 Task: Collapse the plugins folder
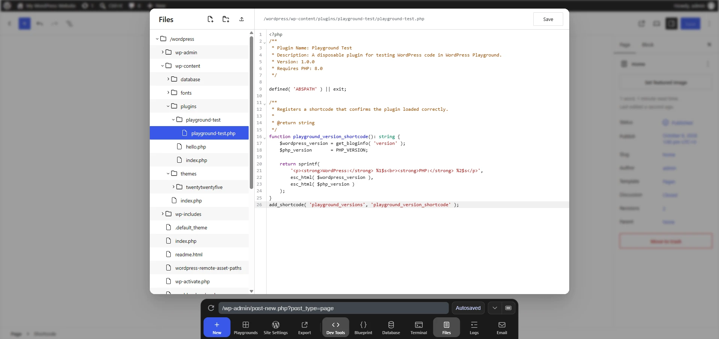pyautogui.click(x=168, y=106)
